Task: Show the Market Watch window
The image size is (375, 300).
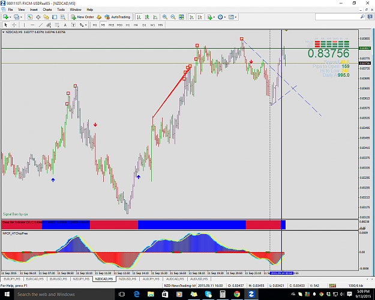Action: 29,17
